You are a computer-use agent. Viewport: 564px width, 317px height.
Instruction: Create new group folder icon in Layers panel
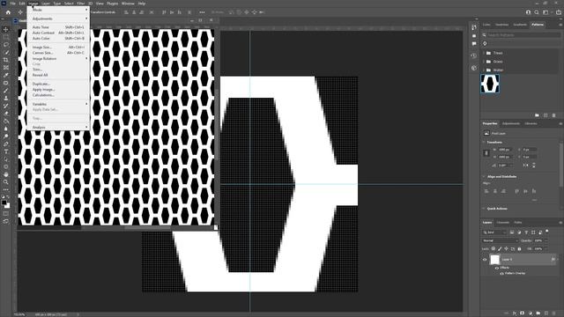(x=538, y=313)
